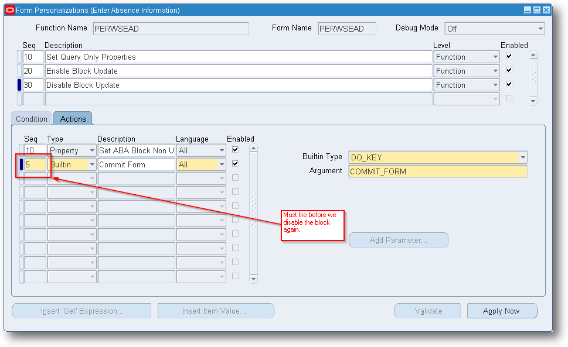568x347 pixels.
Task: Switch to the Actions tab
Action: [73, 119]
